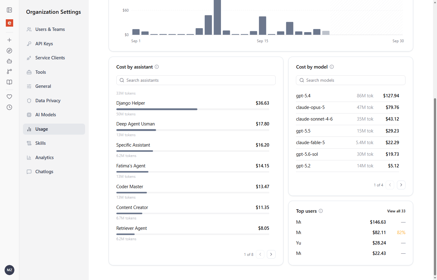The width and height of the screenshot is (437, 280).
Task: Open Chatlogs settings page
Action: pyautogui.click(x=54, y=172)
